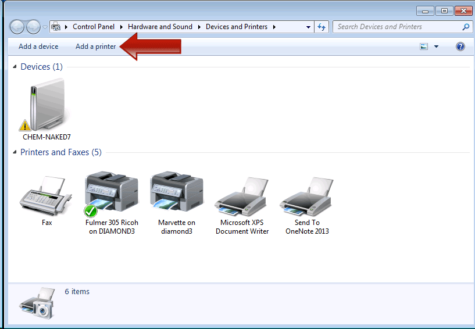Click the Printers and Faxes (5) header
Image resolution: width=475 pixels, height=329 pixels.
tap(61, 152)
